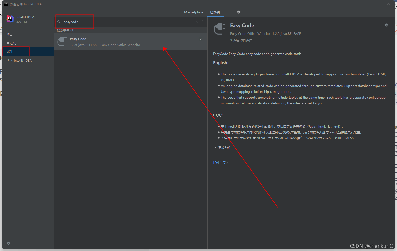397x251 pixels.
Task: Open Easy Code detail gear menu
Action: tap(386, 25)
